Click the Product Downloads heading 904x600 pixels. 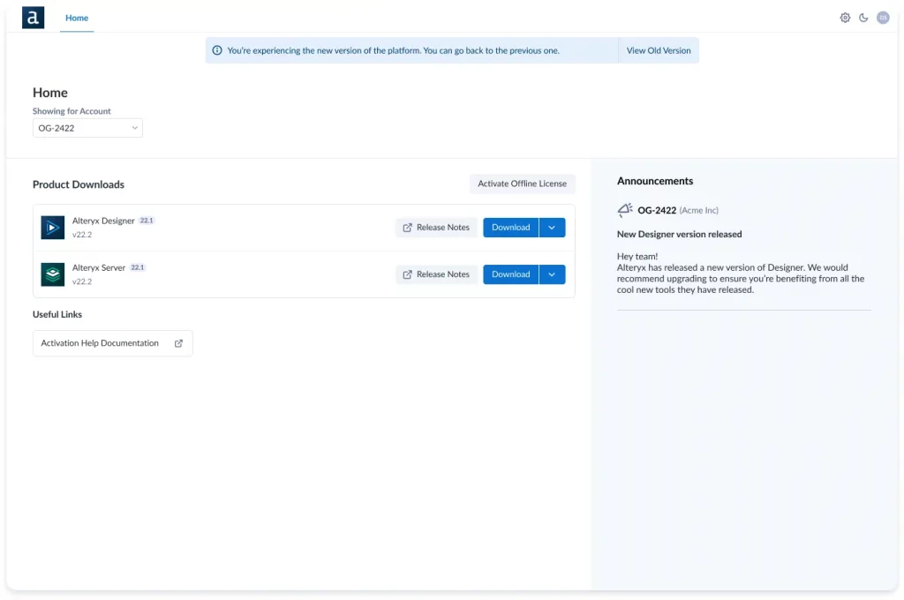(x=79, y=184)
